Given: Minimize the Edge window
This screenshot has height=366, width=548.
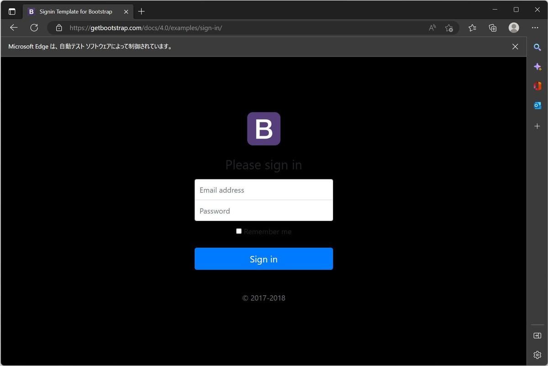Looking at the screenshot, I should 495,10.
